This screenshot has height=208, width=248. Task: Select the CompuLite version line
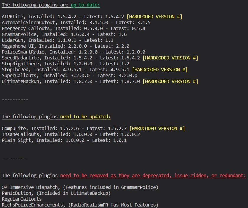click(x=93, y=129)
